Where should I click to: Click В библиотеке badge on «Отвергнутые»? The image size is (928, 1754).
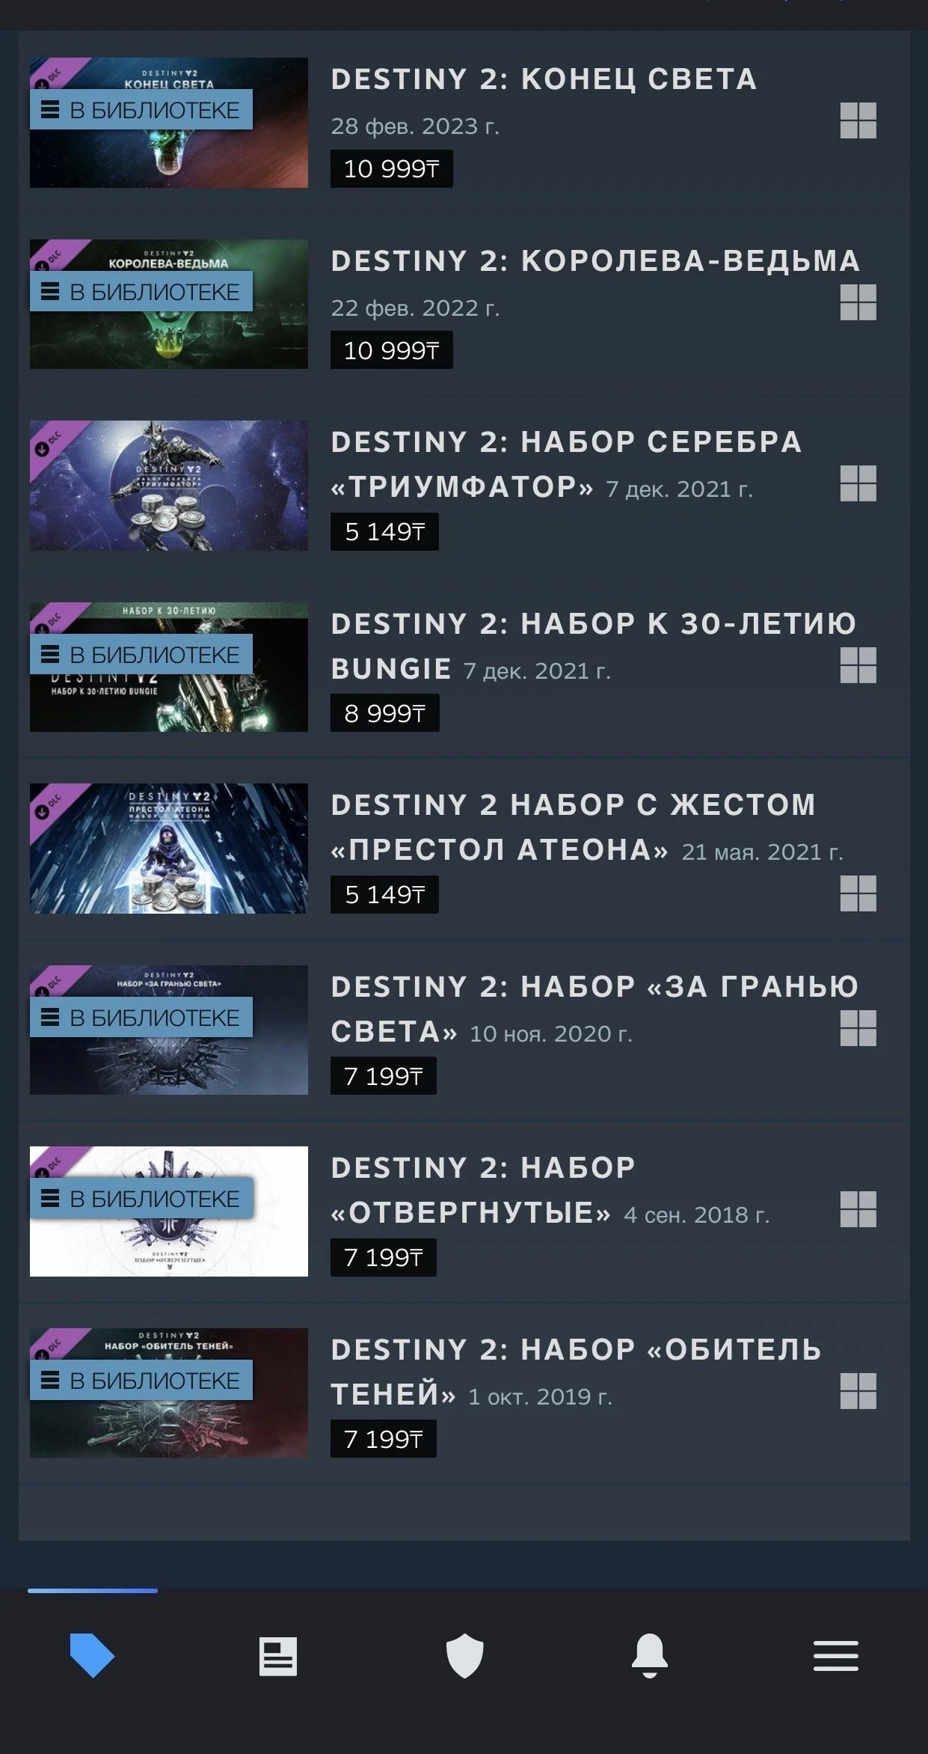click(141, 1199)
